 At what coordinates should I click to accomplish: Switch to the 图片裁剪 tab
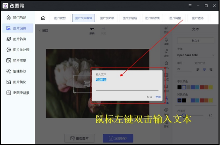[x=60, y=18]
